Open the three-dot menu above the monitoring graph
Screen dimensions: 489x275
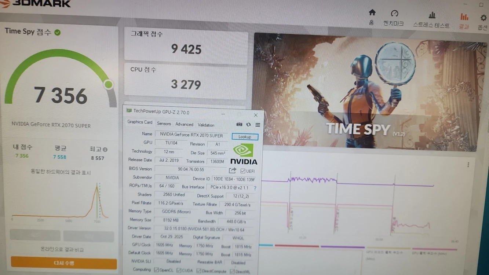pyautogui.click(x=468, y=165)
